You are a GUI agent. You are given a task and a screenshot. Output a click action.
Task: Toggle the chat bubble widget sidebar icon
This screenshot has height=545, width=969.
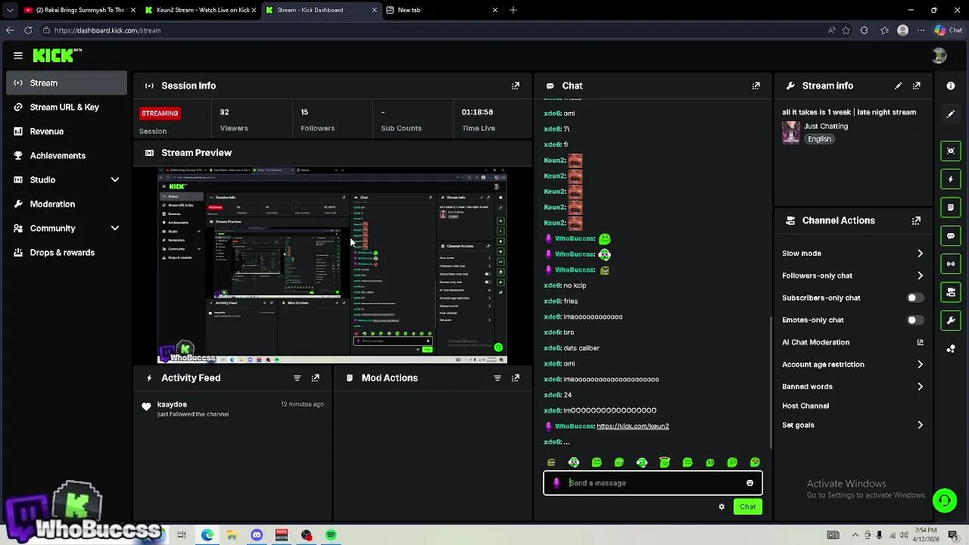[951, 235]
